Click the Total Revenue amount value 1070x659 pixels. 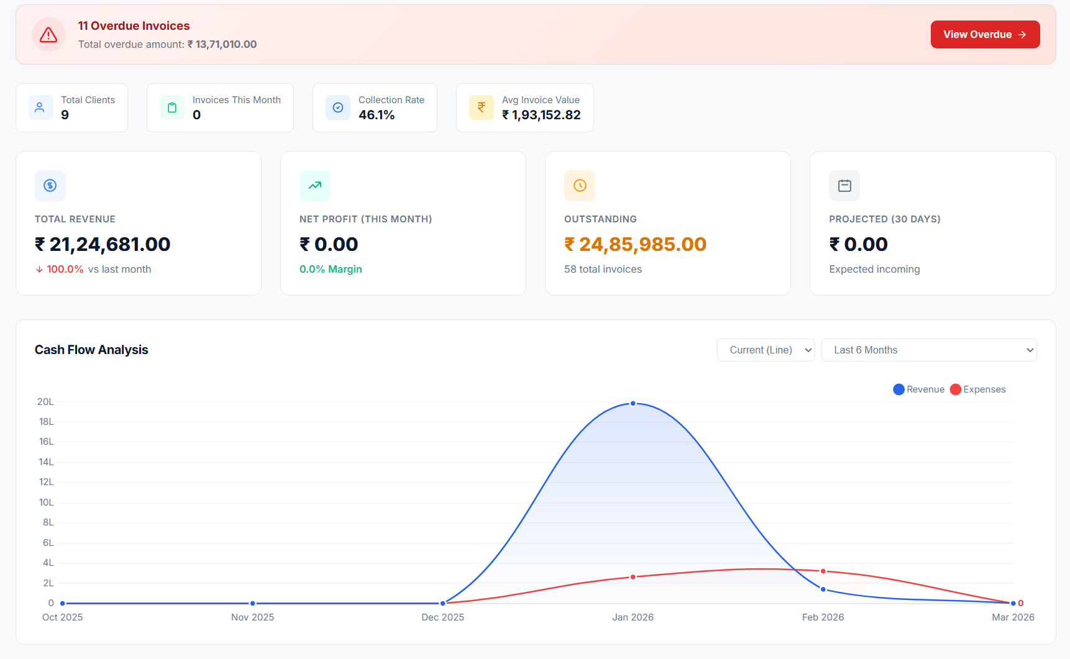point(103,245)
